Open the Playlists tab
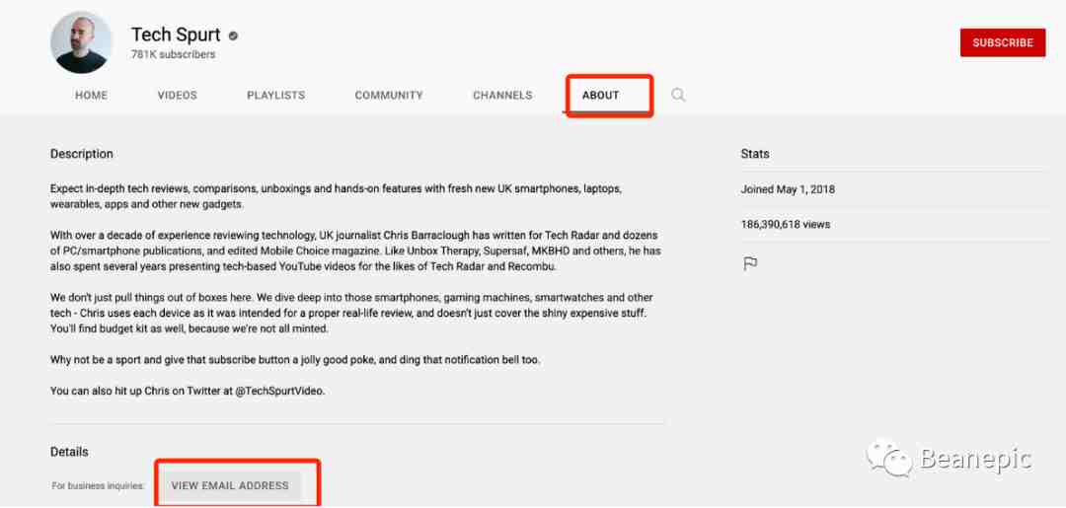1066x508 pixels. pos(276,96)
